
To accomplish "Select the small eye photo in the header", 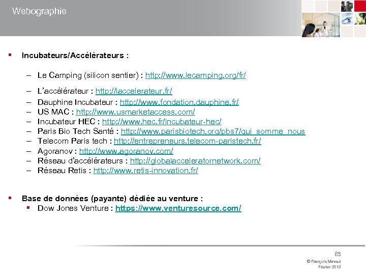I will [x=347, y=19].
